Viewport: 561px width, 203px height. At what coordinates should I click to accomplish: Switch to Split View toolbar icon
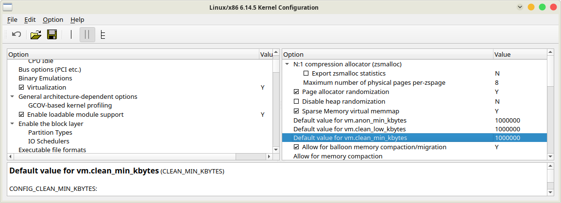tap(87, 34)
